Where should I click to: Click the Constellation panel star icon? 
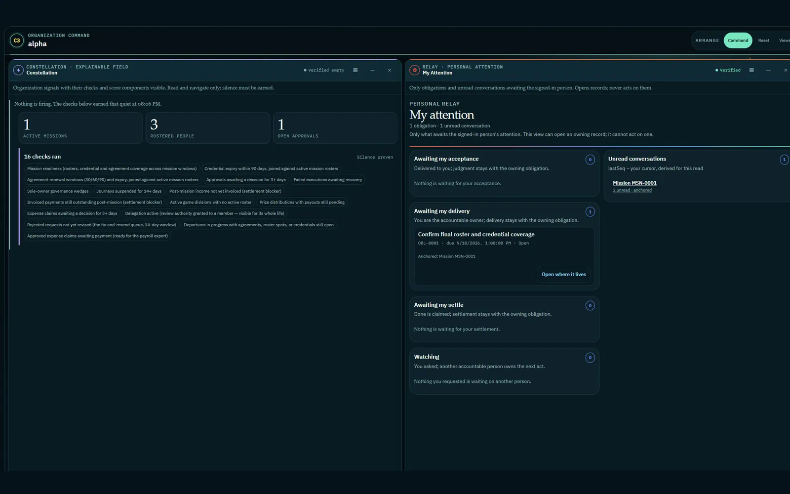click(18, 70)
